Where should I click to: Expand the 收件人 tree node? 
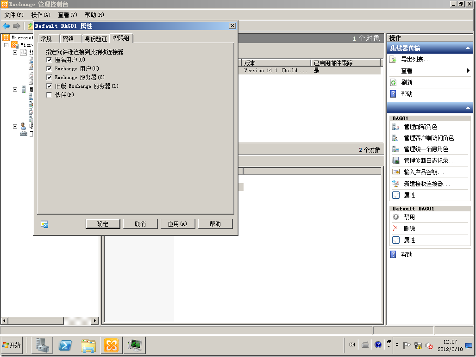click(15, 126)
